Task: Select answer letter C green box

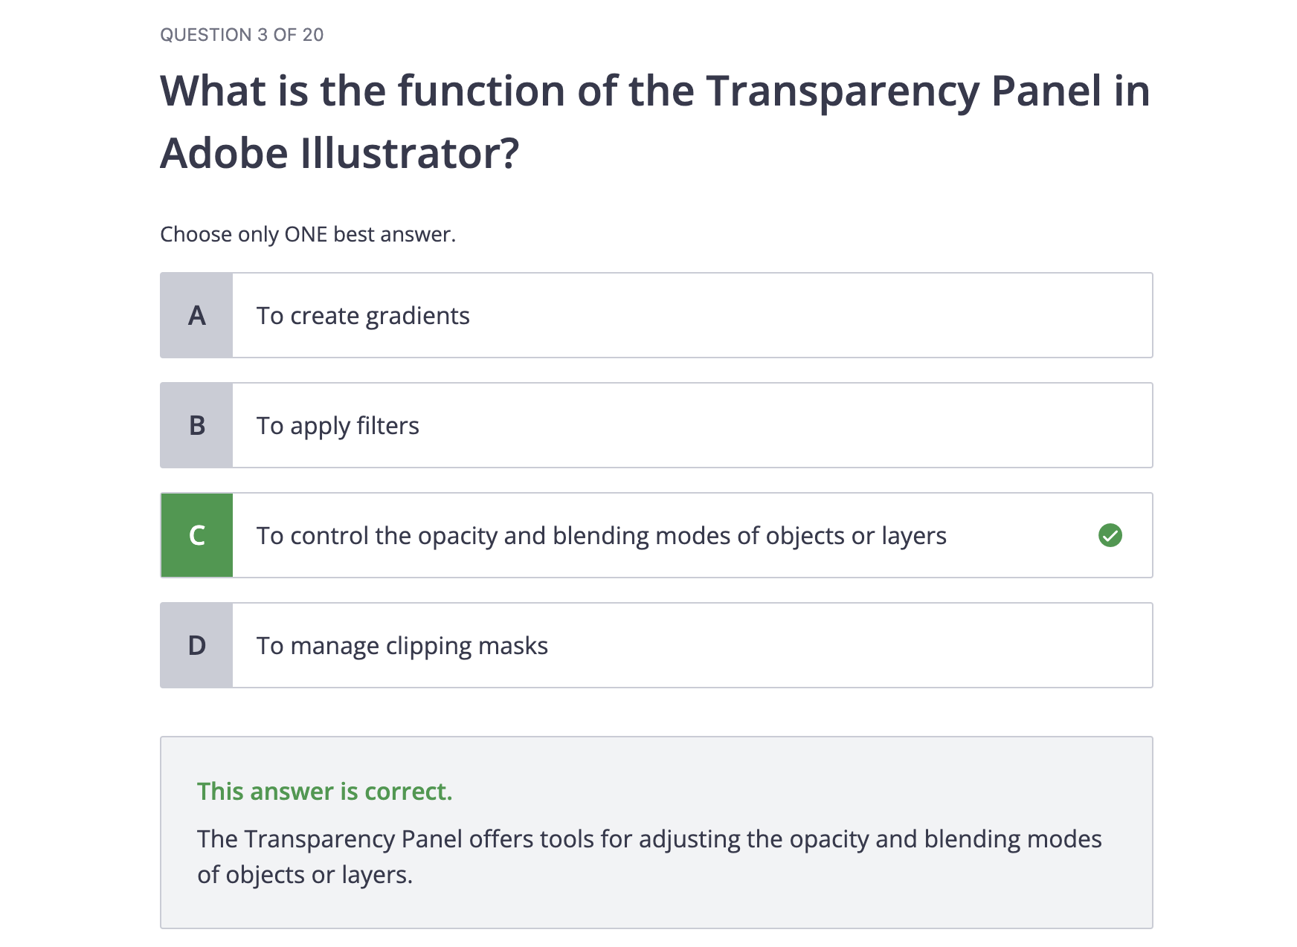Action: pos(196,535)
